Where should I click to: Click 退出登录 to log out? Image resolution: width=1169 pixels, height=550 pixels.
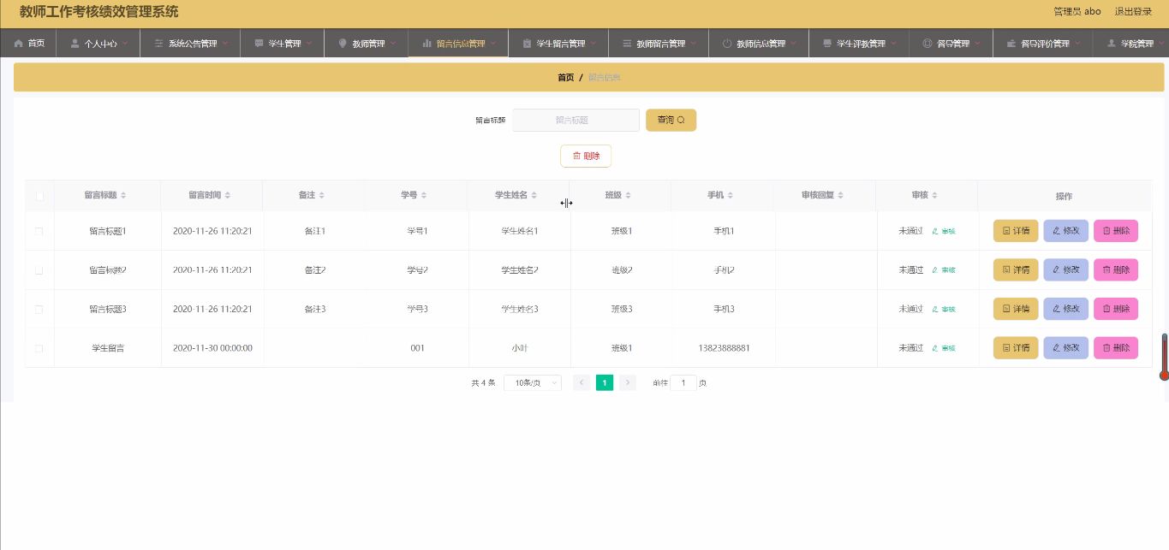pyautogui.click(x=1133, y=11)
